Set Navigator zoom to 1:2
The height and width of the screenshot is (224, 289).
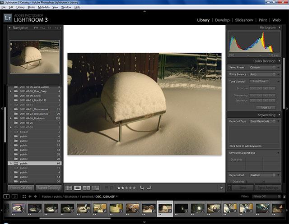pos(56,28)
